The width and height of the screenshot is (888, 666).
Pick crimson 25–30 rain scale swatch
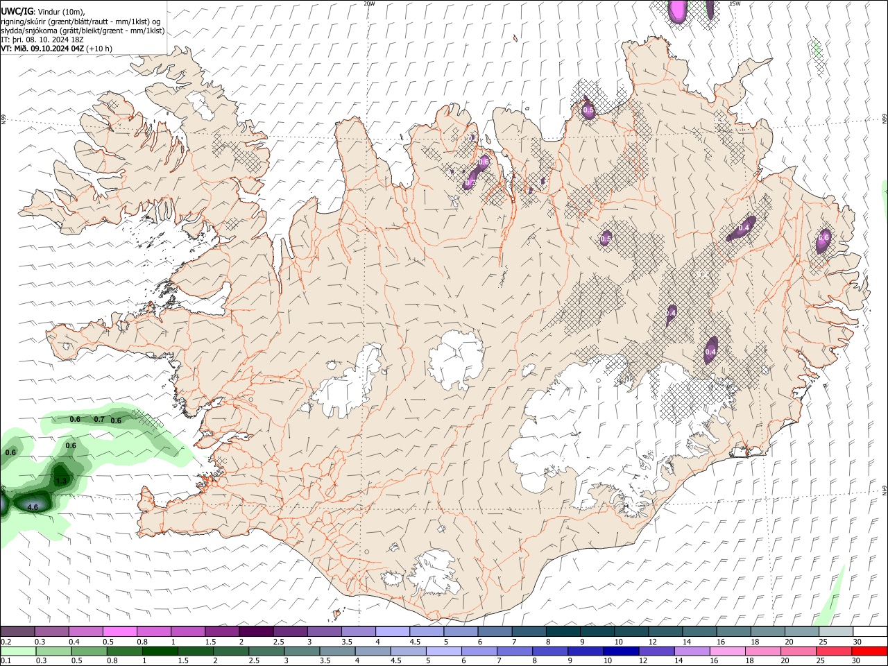coord(834,651)
